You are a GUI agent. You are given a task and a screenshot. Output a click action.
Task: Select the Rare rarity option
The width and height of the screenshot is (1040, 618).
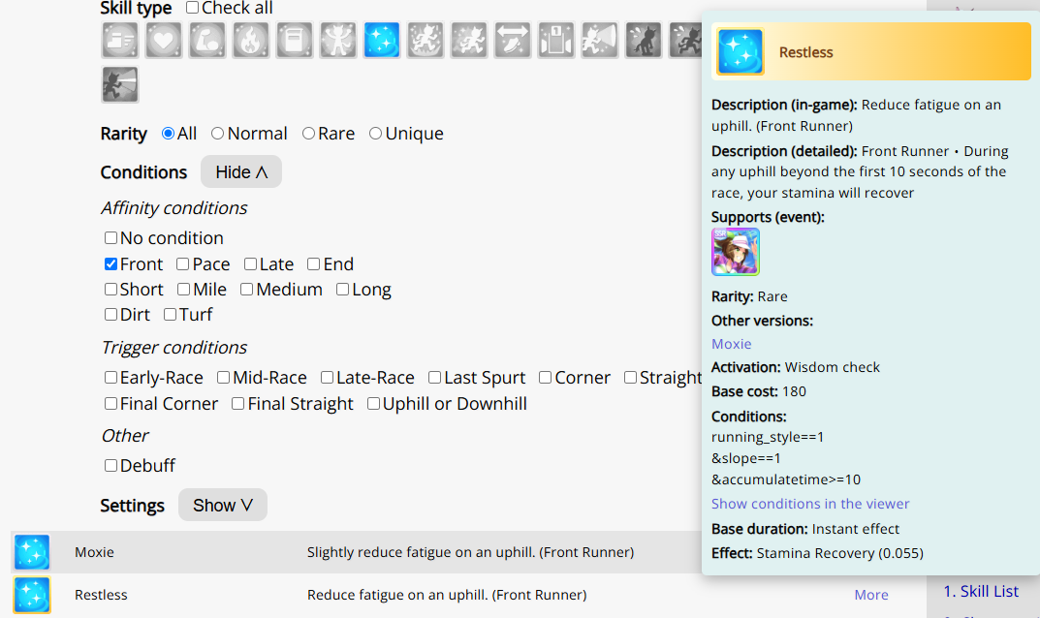click(x=308, y=134)
